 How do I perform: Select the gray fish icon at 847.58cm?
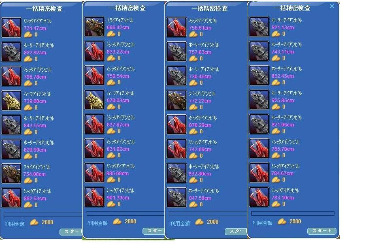(x=177, y=197)
